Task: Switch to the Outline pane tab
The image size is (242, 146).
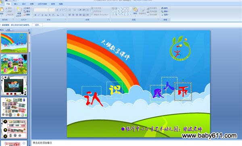Action: click(8, 30)
